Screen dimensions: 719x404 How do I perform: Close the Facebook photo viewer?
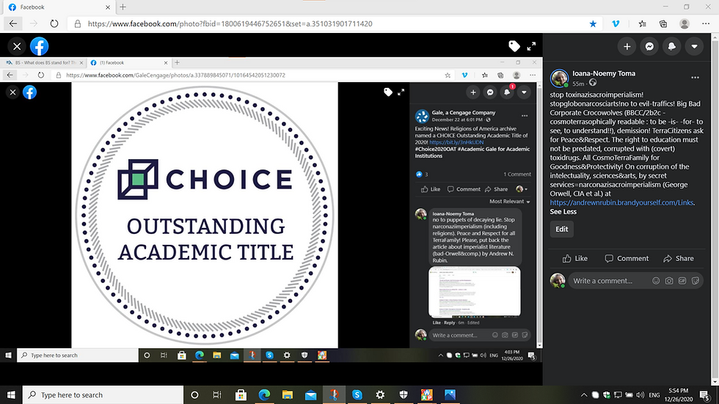coord(17,46)
